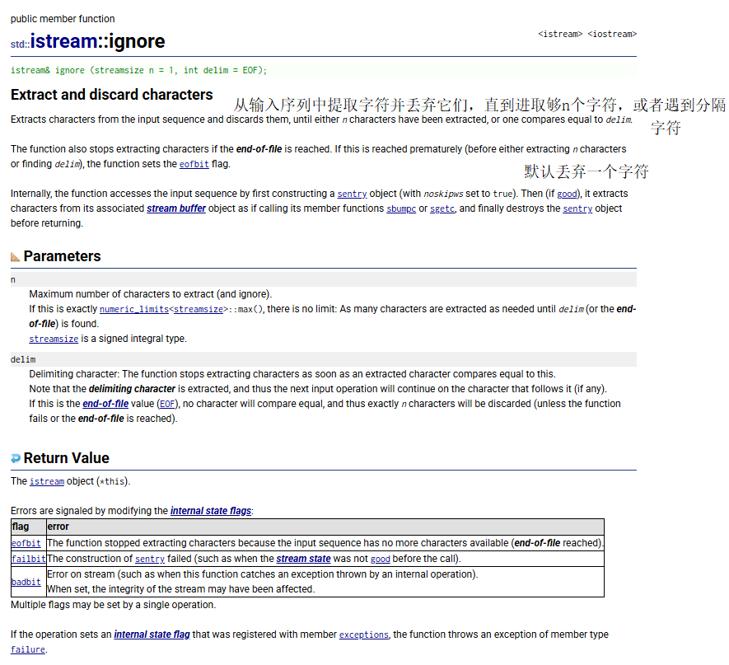Click the Chinese note about default discarding one character
This screenshot has width=729, height=665.
click(586, 171)
